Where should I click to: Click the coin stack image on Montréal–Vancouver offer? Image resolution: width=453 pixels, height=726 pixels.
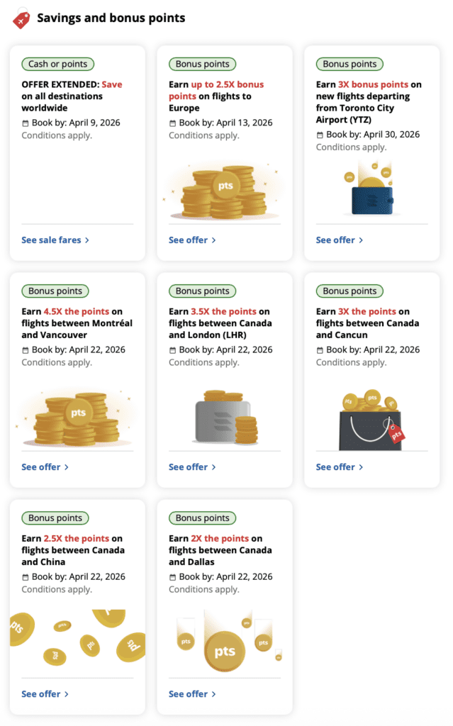[x=77, y=418]
